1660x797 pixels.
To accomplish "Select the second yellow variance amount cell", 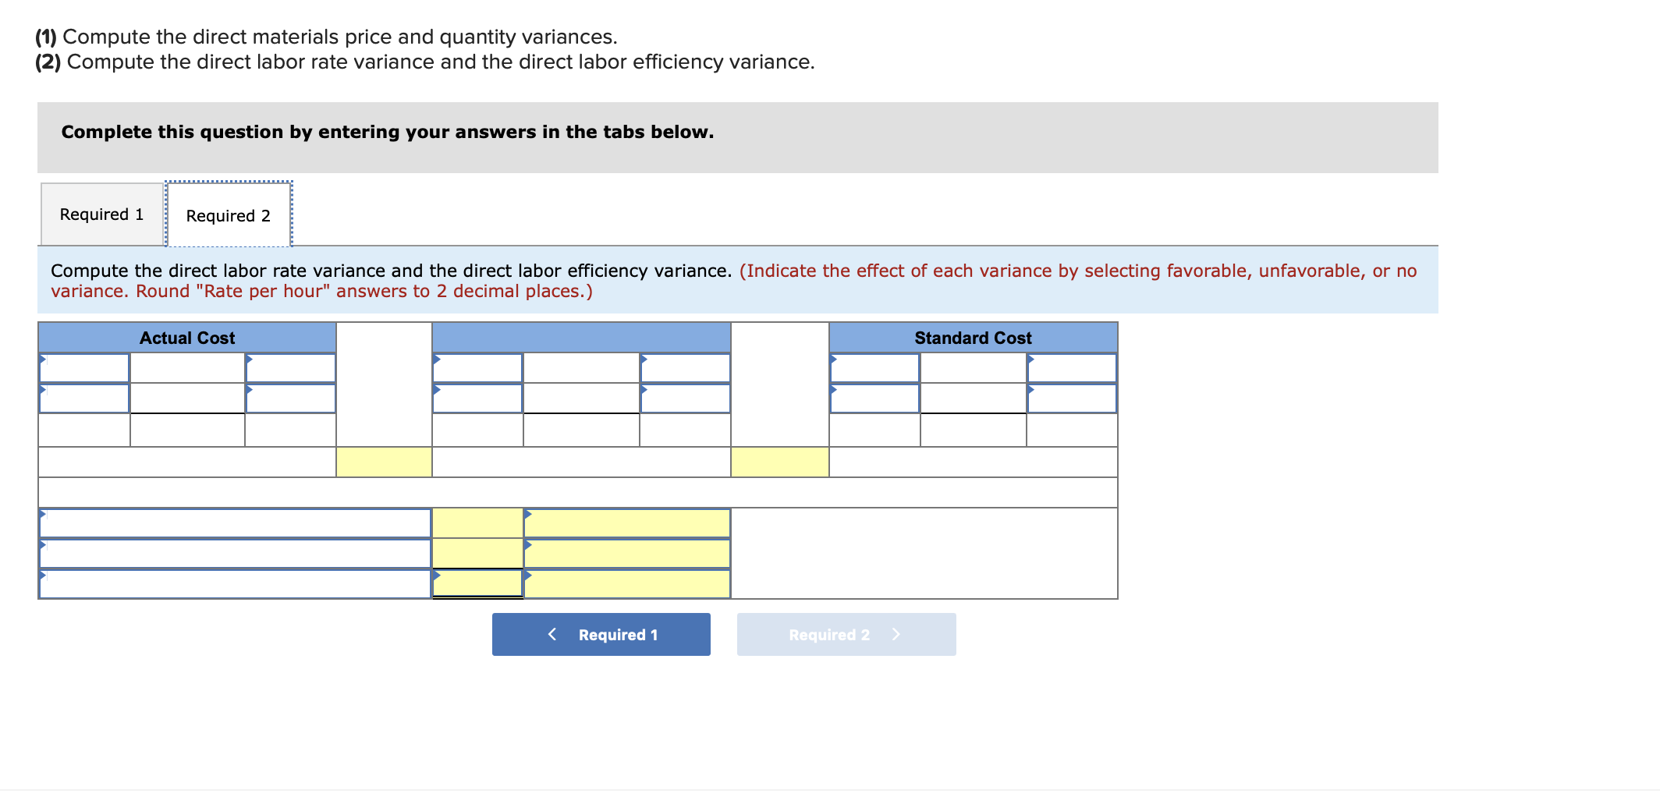I will [477, 554].
